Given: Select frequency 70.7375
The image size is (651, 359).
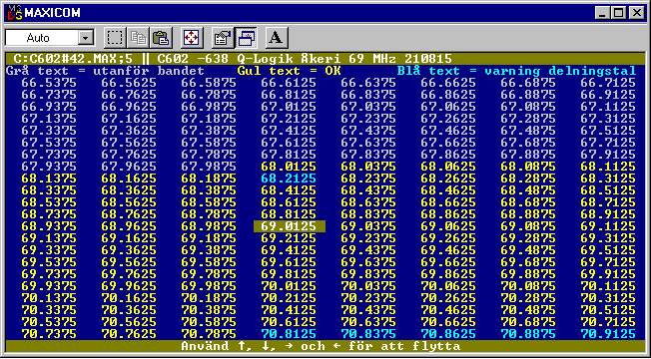Looking at the screenshot, I should pyautogui.click(x=49, y=334).
